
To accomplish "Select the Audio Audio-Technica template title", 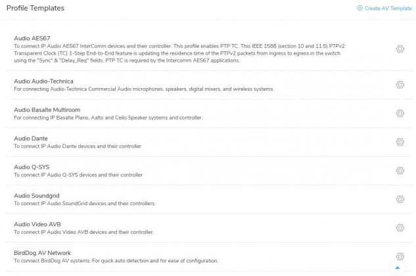I will click(43, 81).
